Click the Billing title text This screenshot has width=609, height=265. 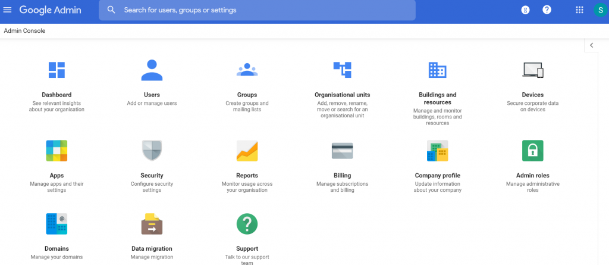(x=342, y=176)
